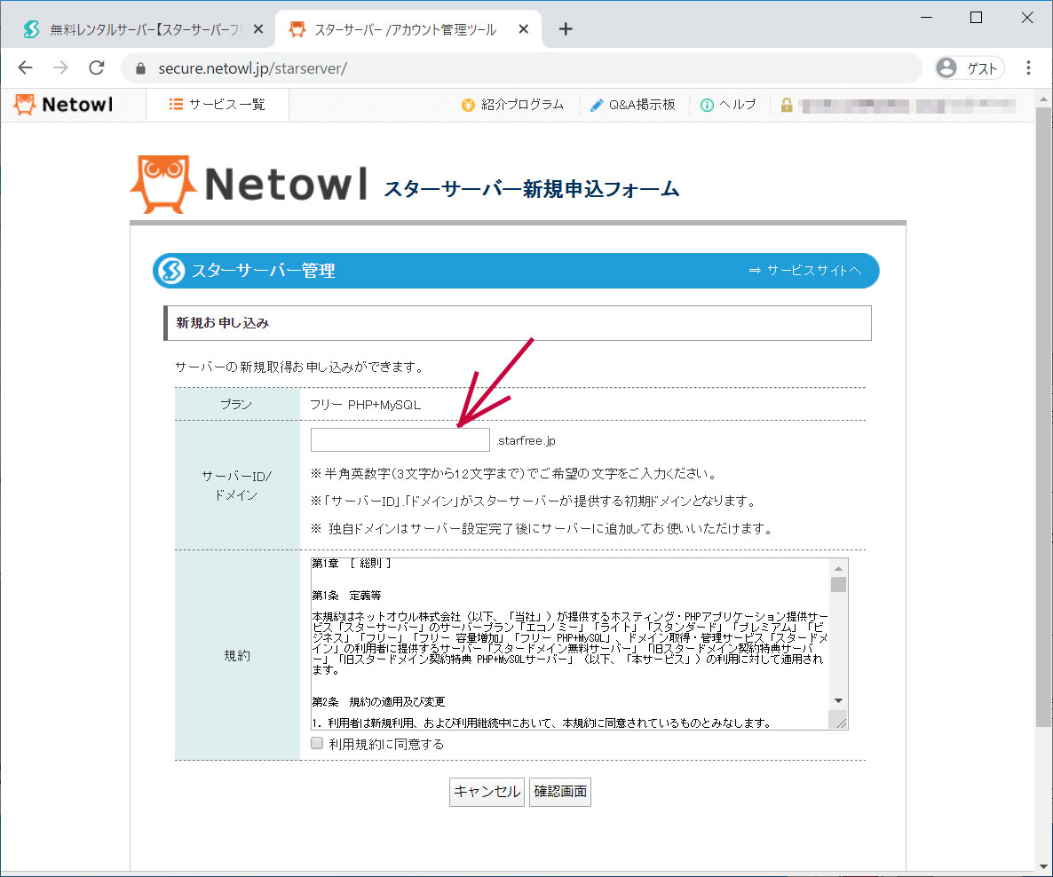Click the browser back arrow

[26, 67]
